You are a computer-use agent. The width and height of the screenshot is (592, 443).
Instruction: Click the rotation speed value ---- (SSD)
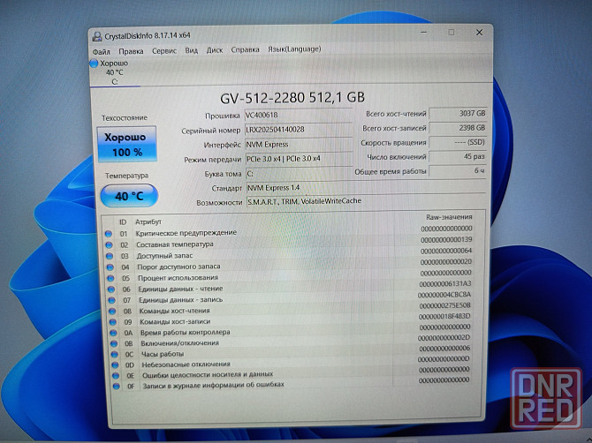tap(458, 142)
